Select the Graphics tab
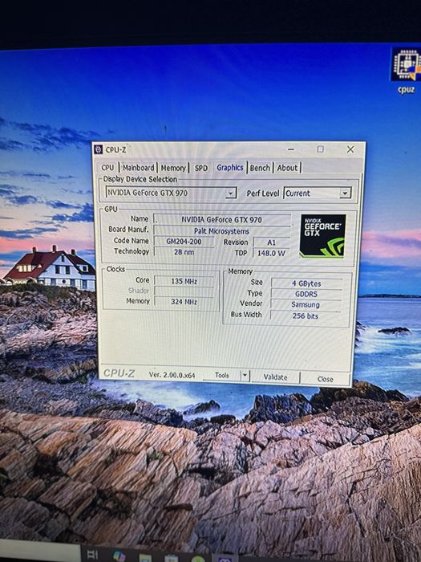This screenshot has height=562, width=421. click(x=230, y=167)
